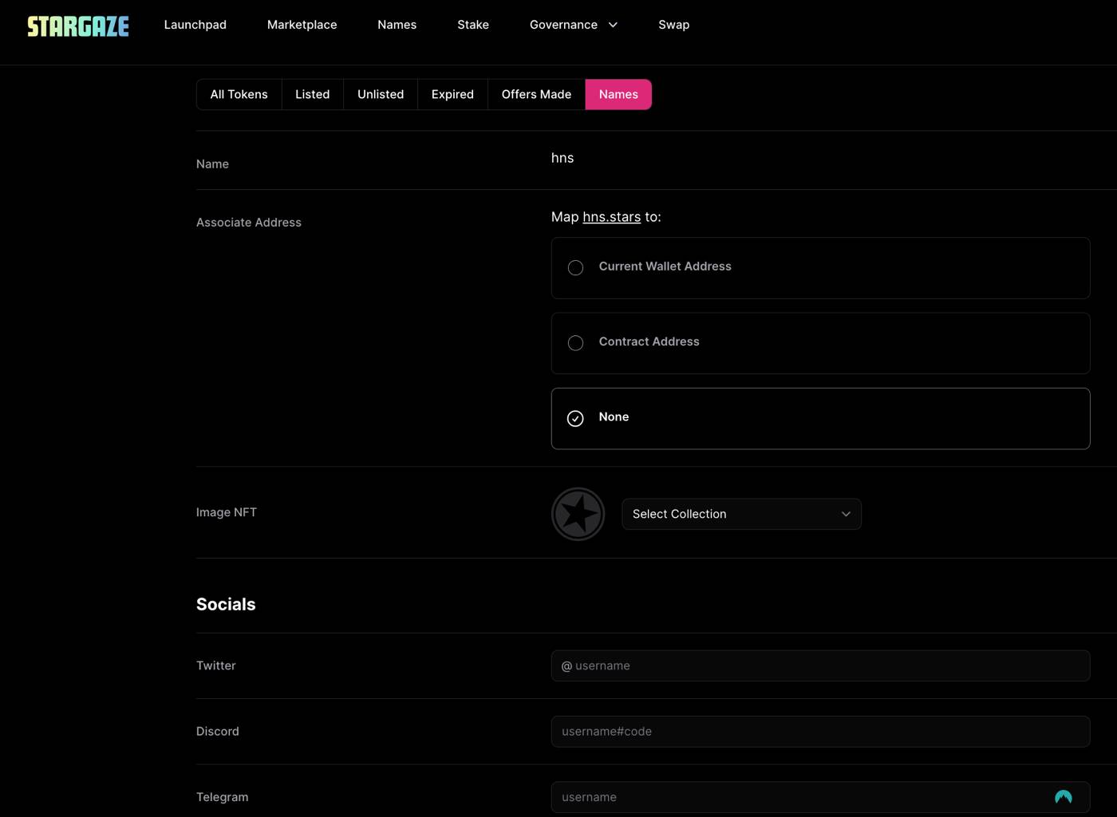1117x817 pixels.
Task: Select Current Wallet Address radio option
Action: tap(575, 268)
